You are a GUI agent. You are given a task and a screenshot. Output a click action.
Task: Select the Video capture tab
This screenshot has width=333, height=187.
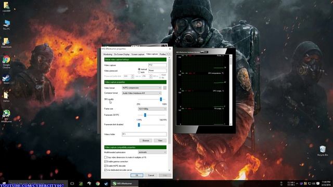pos(152,54)
